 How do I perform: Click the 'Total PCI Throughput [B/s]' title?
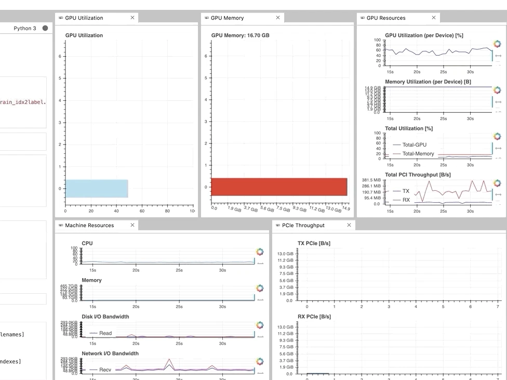point(418,175)
